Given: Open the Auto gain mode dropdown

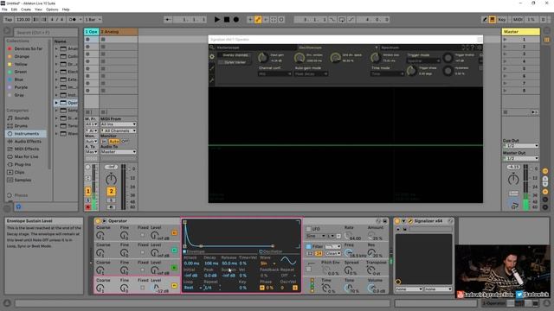Looking at the screenshot, I should (x=311, y=73).
